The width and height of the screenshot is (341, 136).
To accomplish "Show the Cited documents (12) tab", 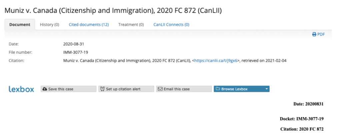I will [x=89, y=25].
